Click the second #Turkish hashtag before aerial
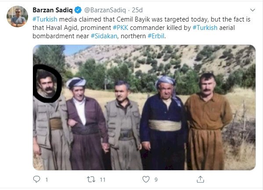263x190 pixels. point(205,28)
